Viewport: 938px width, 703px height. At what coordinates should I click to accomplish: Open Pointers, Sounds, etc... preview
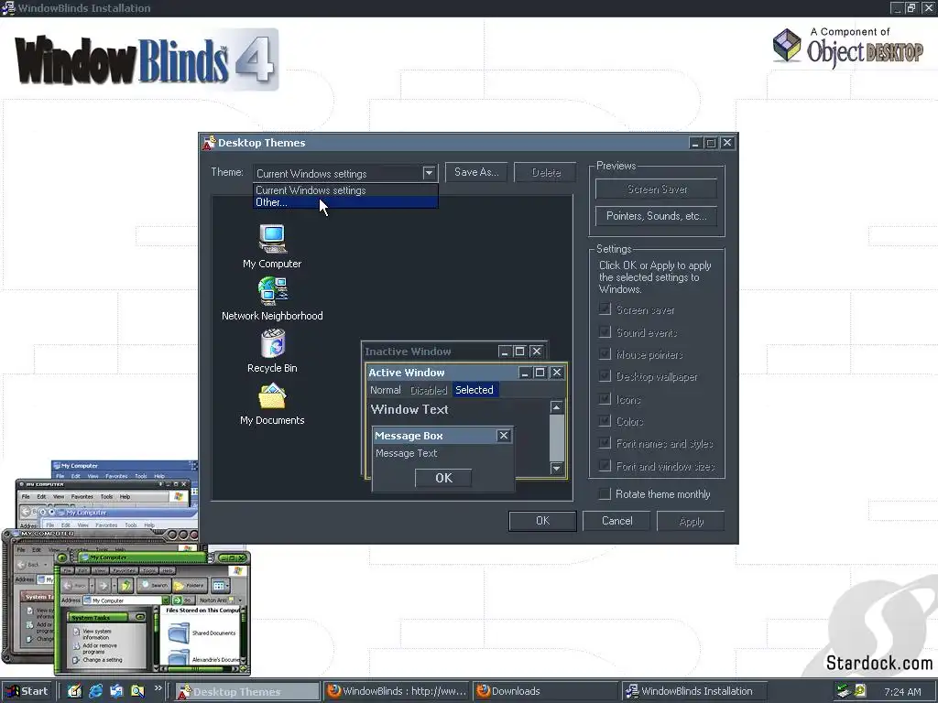coord(657,216)
